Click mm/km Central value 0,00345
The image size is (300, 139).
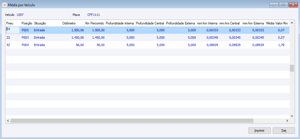click(x=235, y=38)
